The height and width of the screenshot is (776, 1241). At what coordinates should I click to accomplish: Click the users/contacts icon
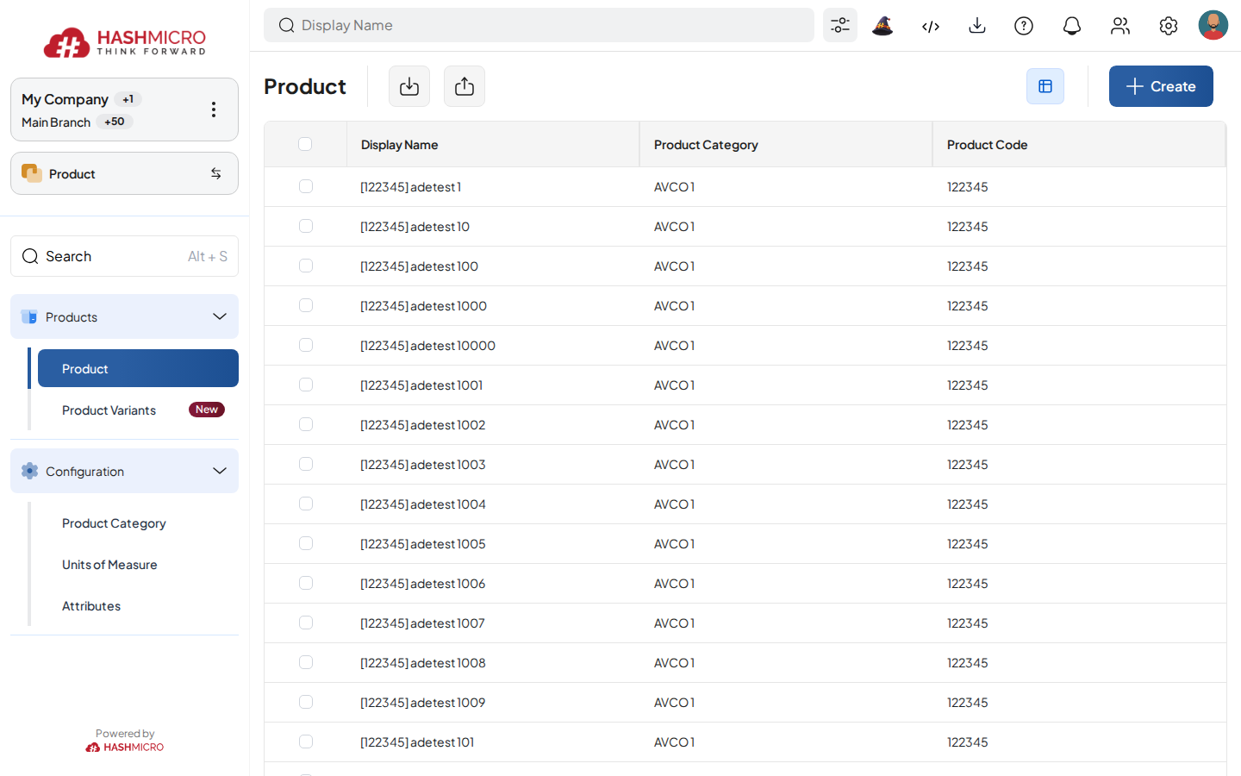click(1120, 26)
